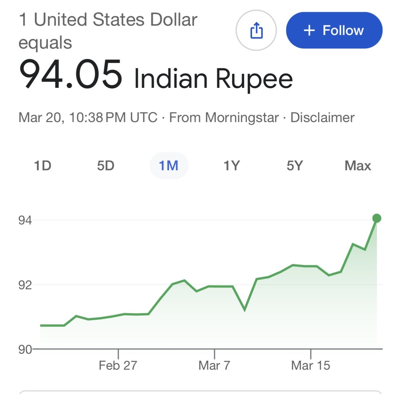Image resolution: width=401 pixels, height=394 pixels.
Task: Click the 94 y-axis value label
Action: click(25, 220)
